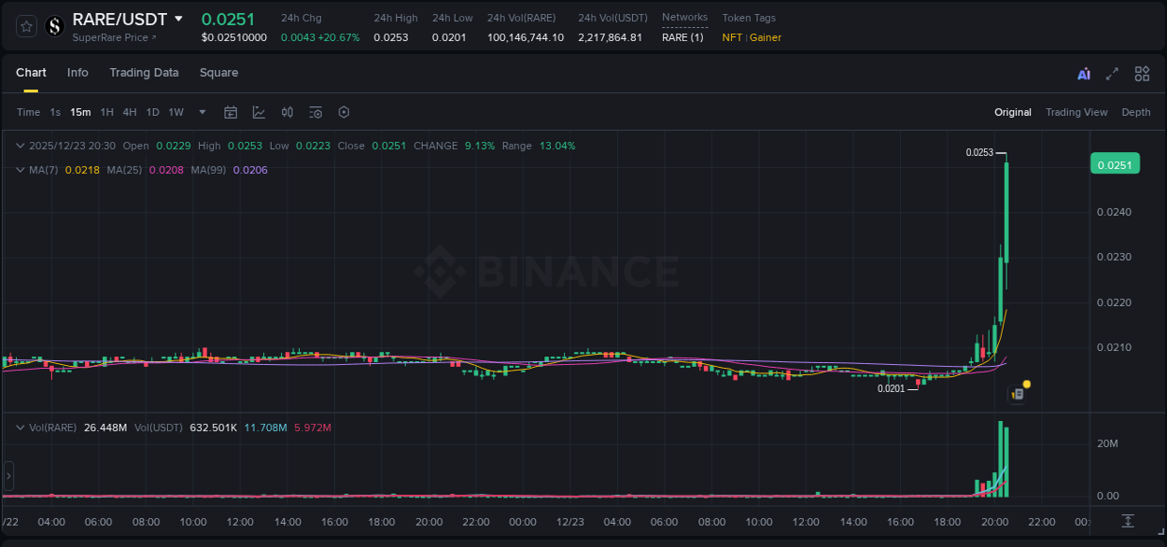The image size is (1167, 547).
Task: Open chart settings via the hexagon icon
Action: click(344, 112)
